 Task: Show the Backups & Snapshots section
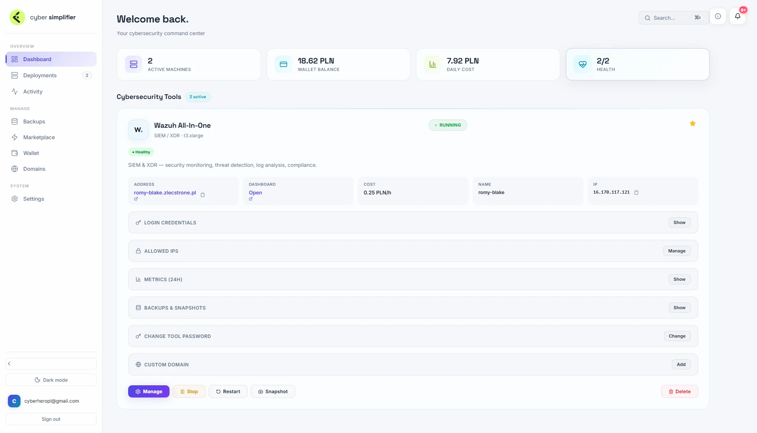point(679,308)
